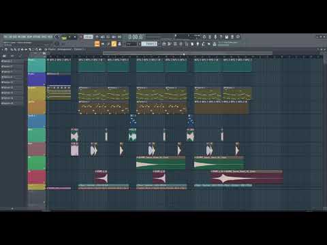Toggle the playlist magnet snap icon
Viewport: 327px width, 245px height.
click(6, 50)
